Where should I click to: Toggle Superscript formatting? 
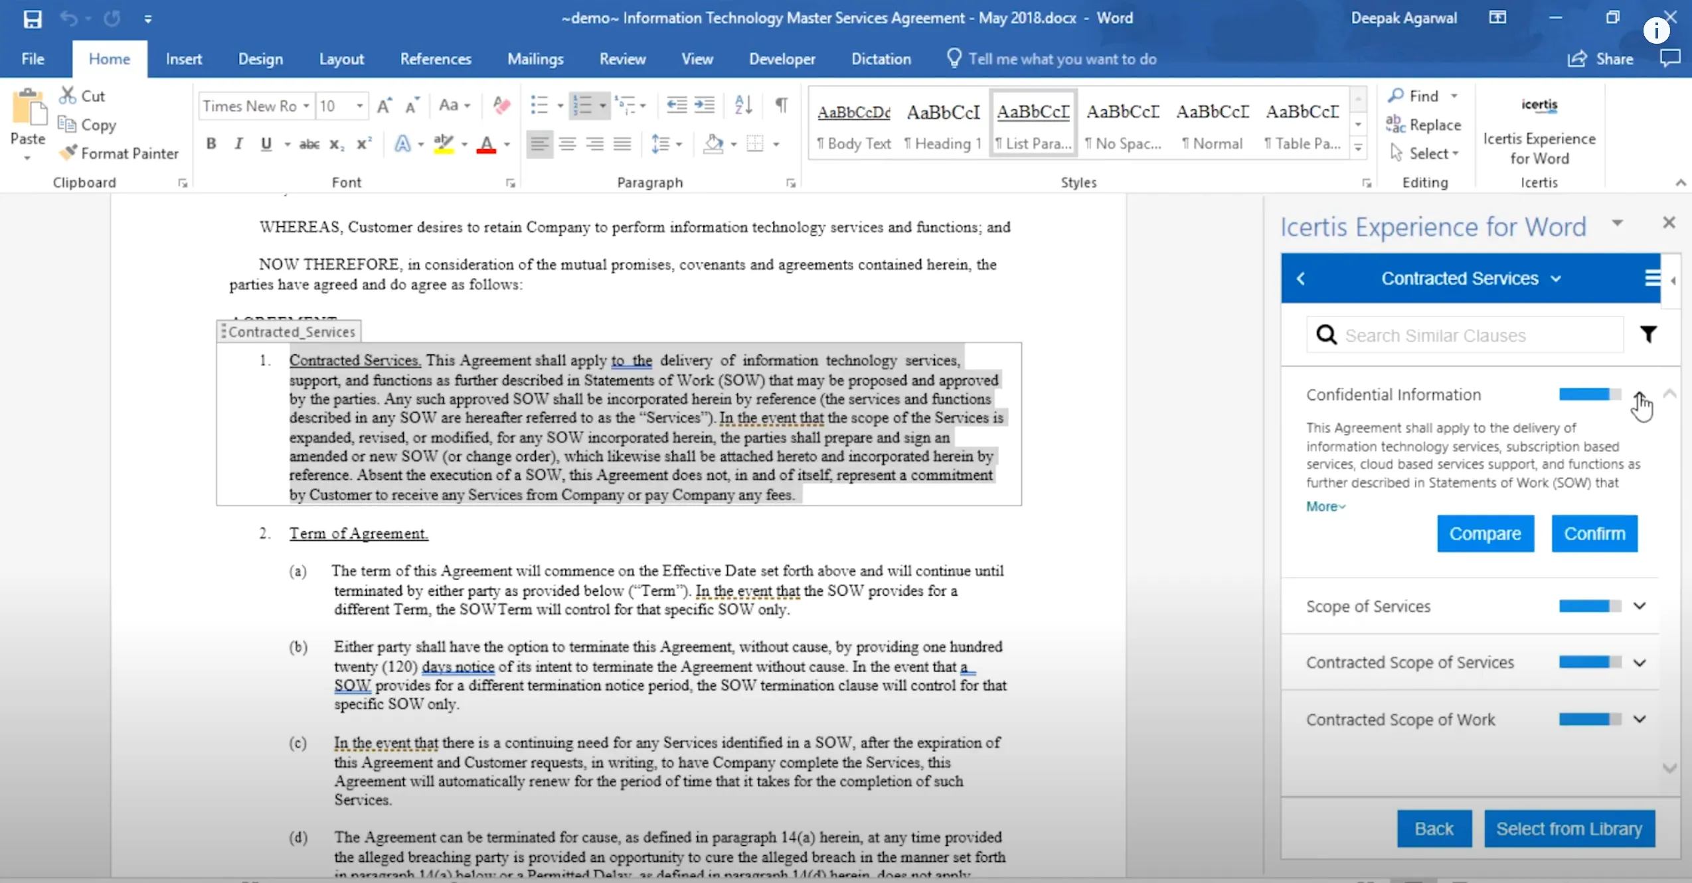click(365, 143)
